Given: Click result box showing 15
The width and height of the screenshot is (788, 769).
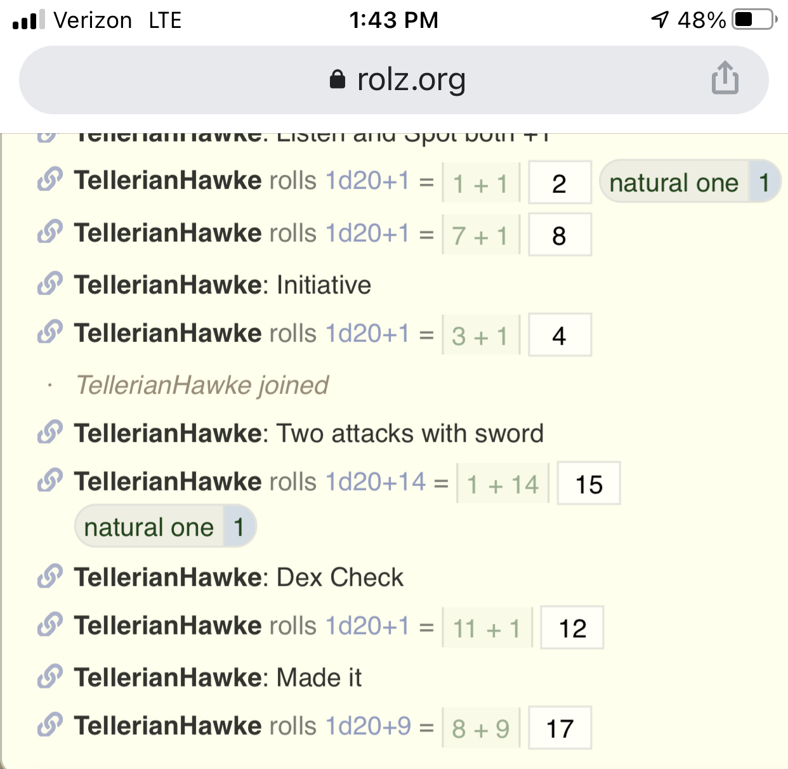Looking at the screenshot, I should click(588, 484).
